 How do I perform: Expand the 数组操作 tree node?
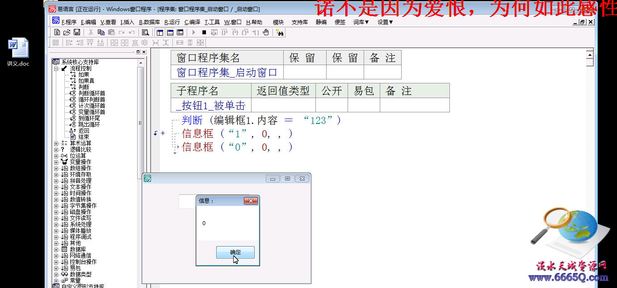point(56,169)
